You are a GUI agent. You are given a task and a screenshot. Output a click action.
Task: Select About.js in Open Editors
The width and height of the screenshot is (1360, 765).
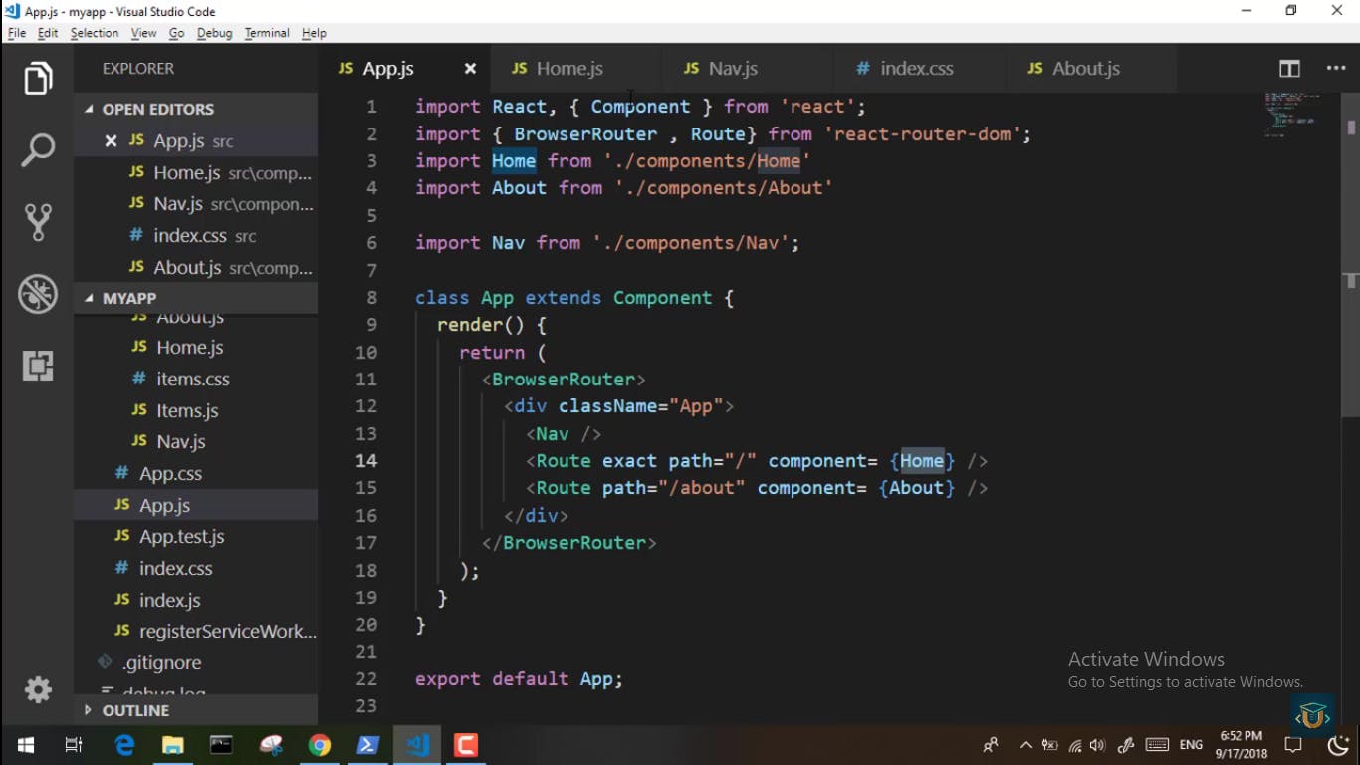coord(196,268)
